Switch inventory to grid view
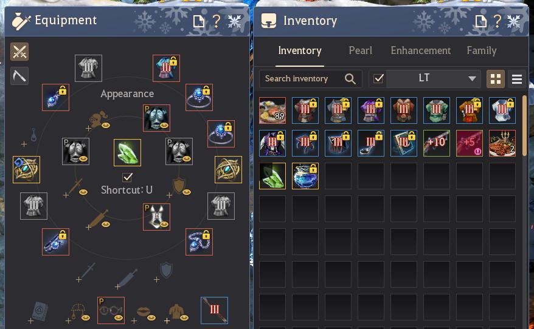534x329 pixels. [x=496, y=79]
